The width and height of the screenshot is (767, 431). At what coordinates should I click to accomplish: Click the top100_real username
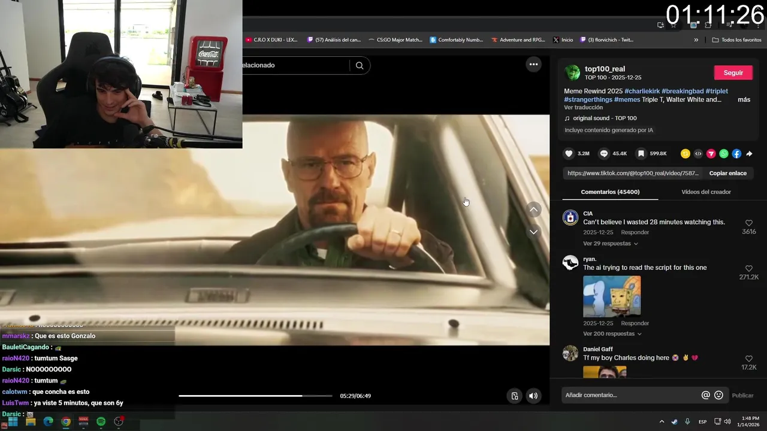coord(605,69)
